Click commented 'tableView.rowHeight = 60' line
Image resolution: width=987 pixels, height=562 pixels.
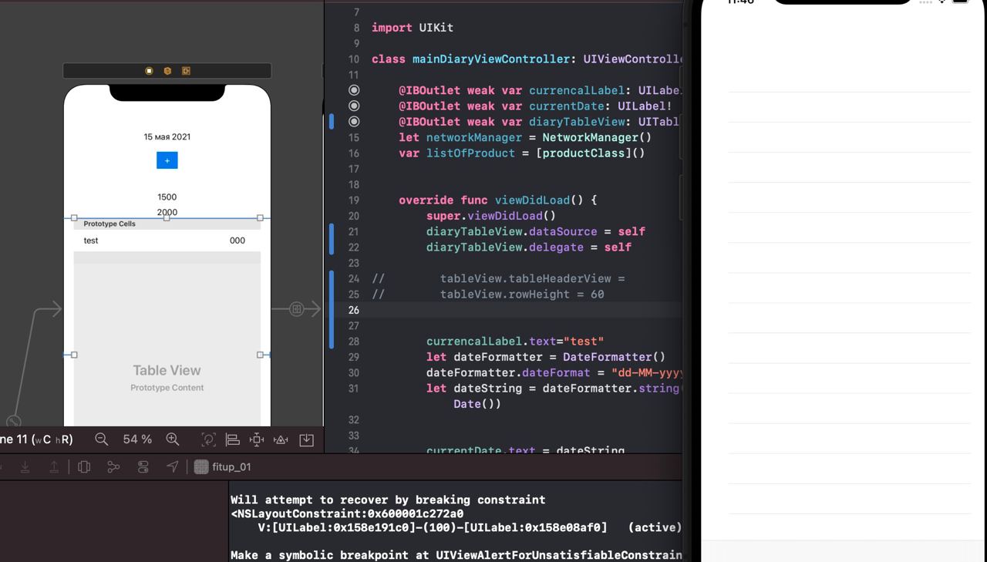pyautogui.click(x=522, y=294)
